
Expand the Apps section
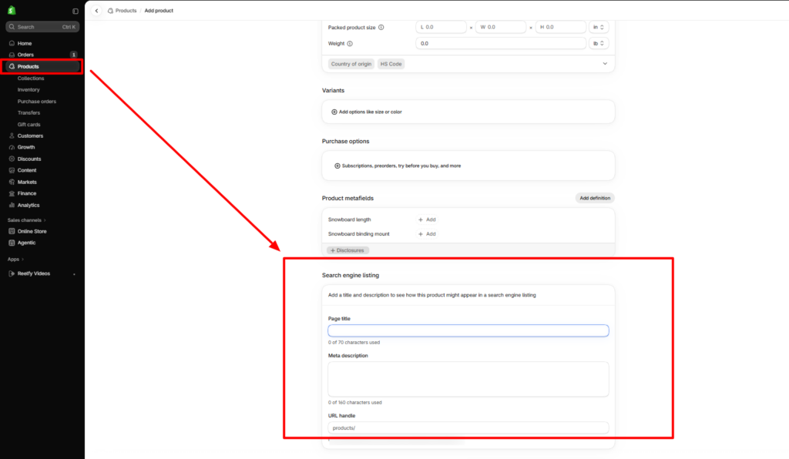click(x=15, y=260)
